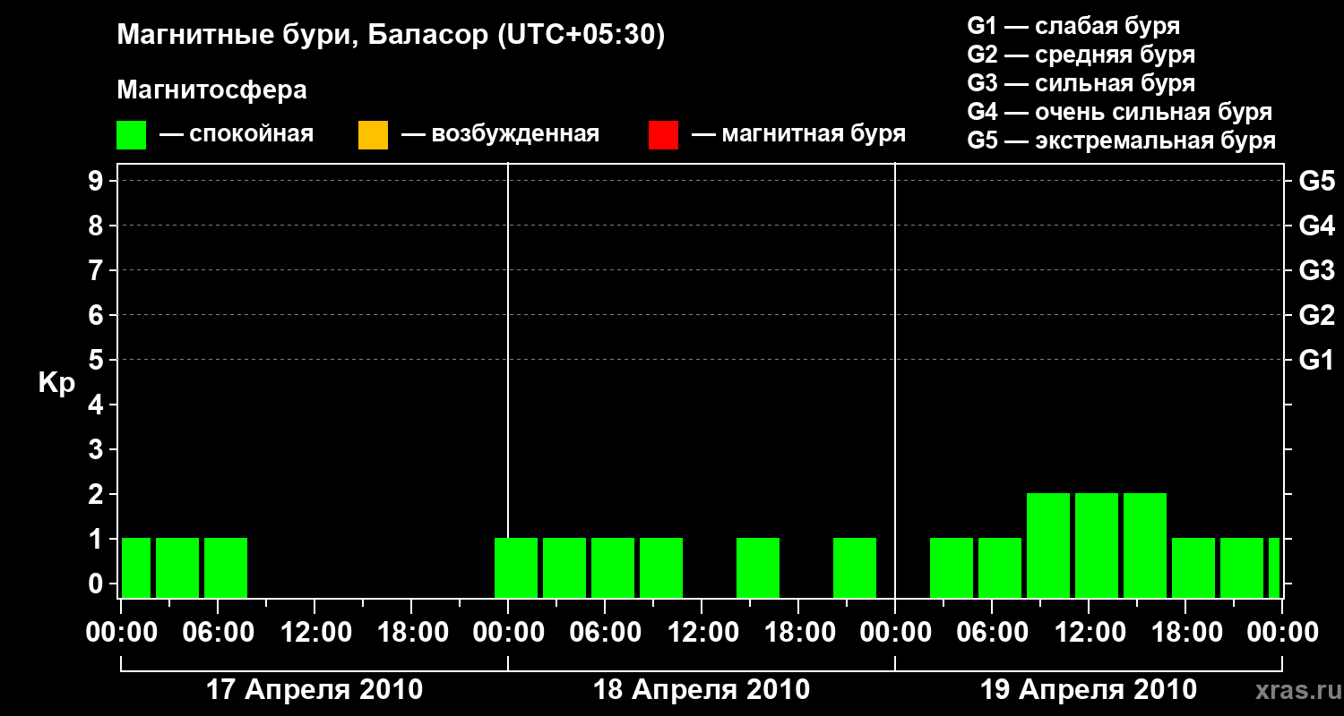Click the 'G3' storm-scale axis label

click(x=1316, y=270)
